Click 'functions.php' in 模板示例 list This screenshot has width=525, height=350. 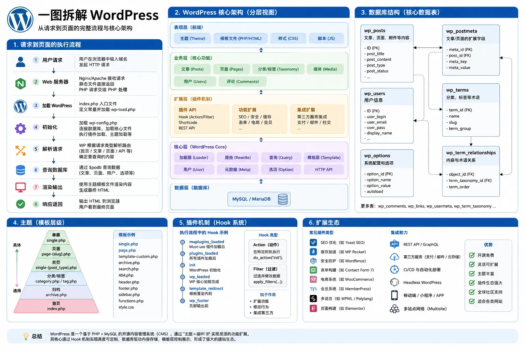tap(131, 301)
